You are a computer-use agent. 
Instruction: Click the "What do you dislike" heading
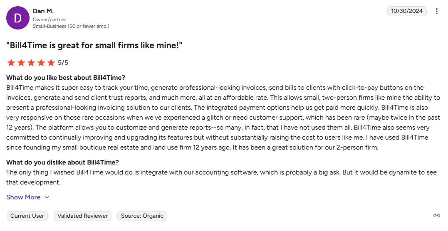[x=62, y=162]
